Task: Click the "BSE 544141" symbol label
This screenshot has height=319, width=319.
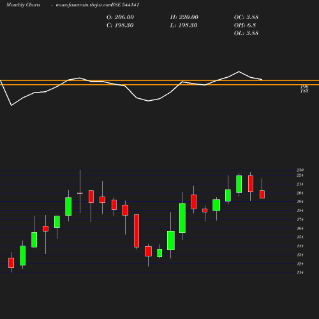Action: (125, 5)
